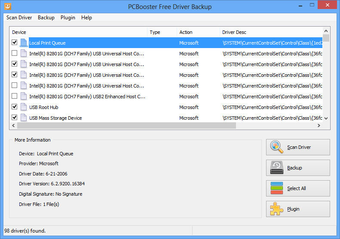This screenshot has height=239, width=340.
Task: Maximize the PCBooster window
Action: point(312,5)
